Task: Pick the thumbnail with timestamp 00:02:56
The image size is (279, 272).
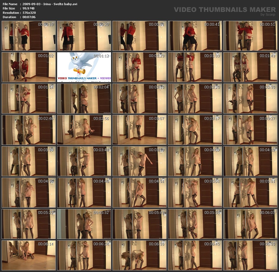Action: tap(84, 130)
